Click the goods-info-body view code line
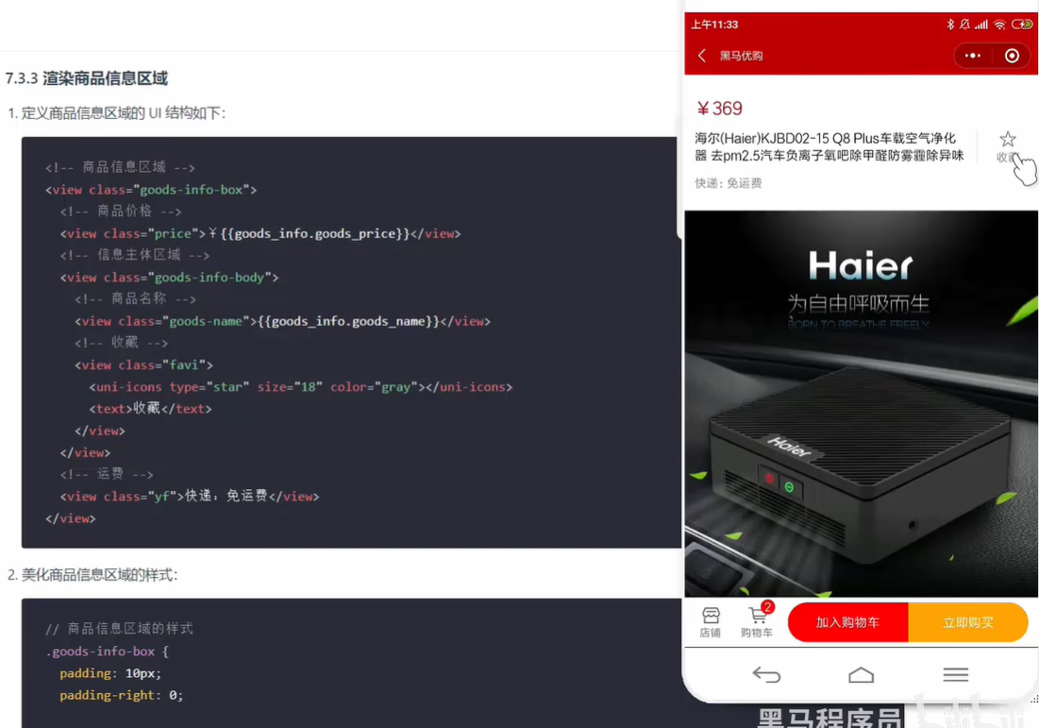This screenshot has height=728, width=1039. tap(169, 278)
